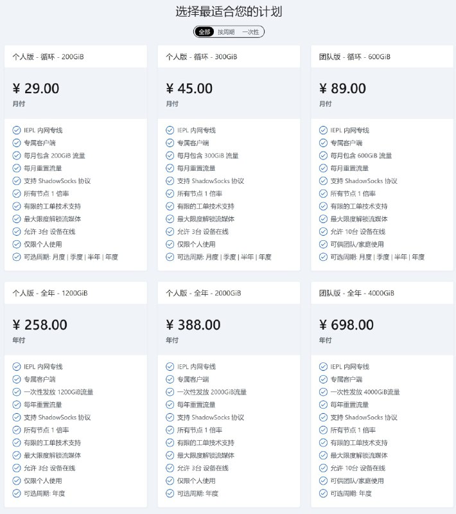456x514 pixels.
Task: Switch to the 一次性 tab
Action: 250,31
